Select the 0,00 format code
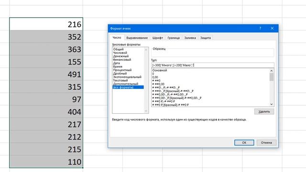The image size is (306, 172). pyautogui.click(x=210, y=77)
